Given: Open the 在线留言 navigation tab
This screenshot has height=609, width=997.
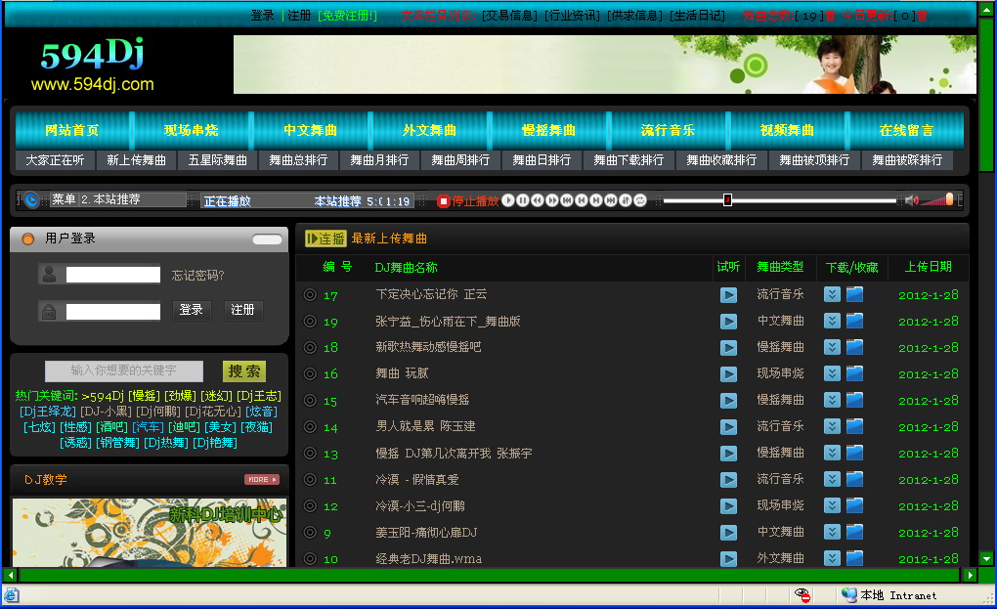Looking at the screenshot, I should pos(906,130).
